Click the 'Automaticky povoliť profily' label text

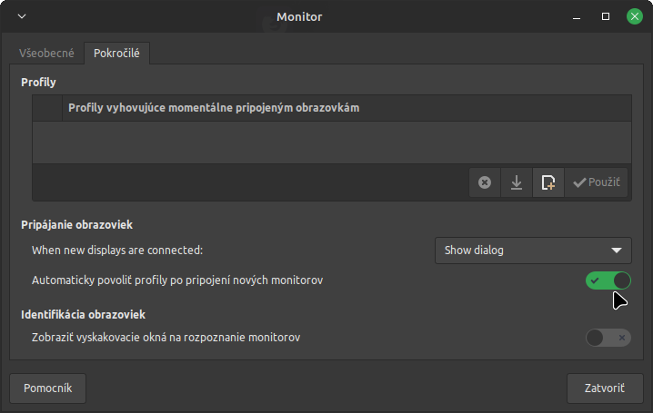177,280
